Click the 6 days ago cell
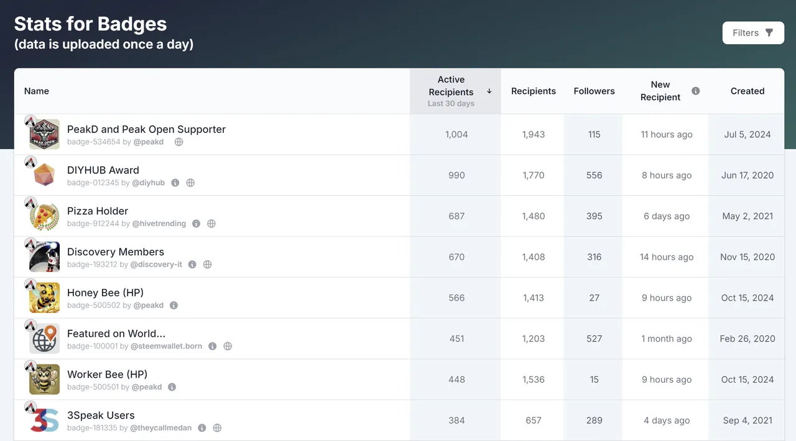Viewport: 796px width, 441px height. (667, 216)
